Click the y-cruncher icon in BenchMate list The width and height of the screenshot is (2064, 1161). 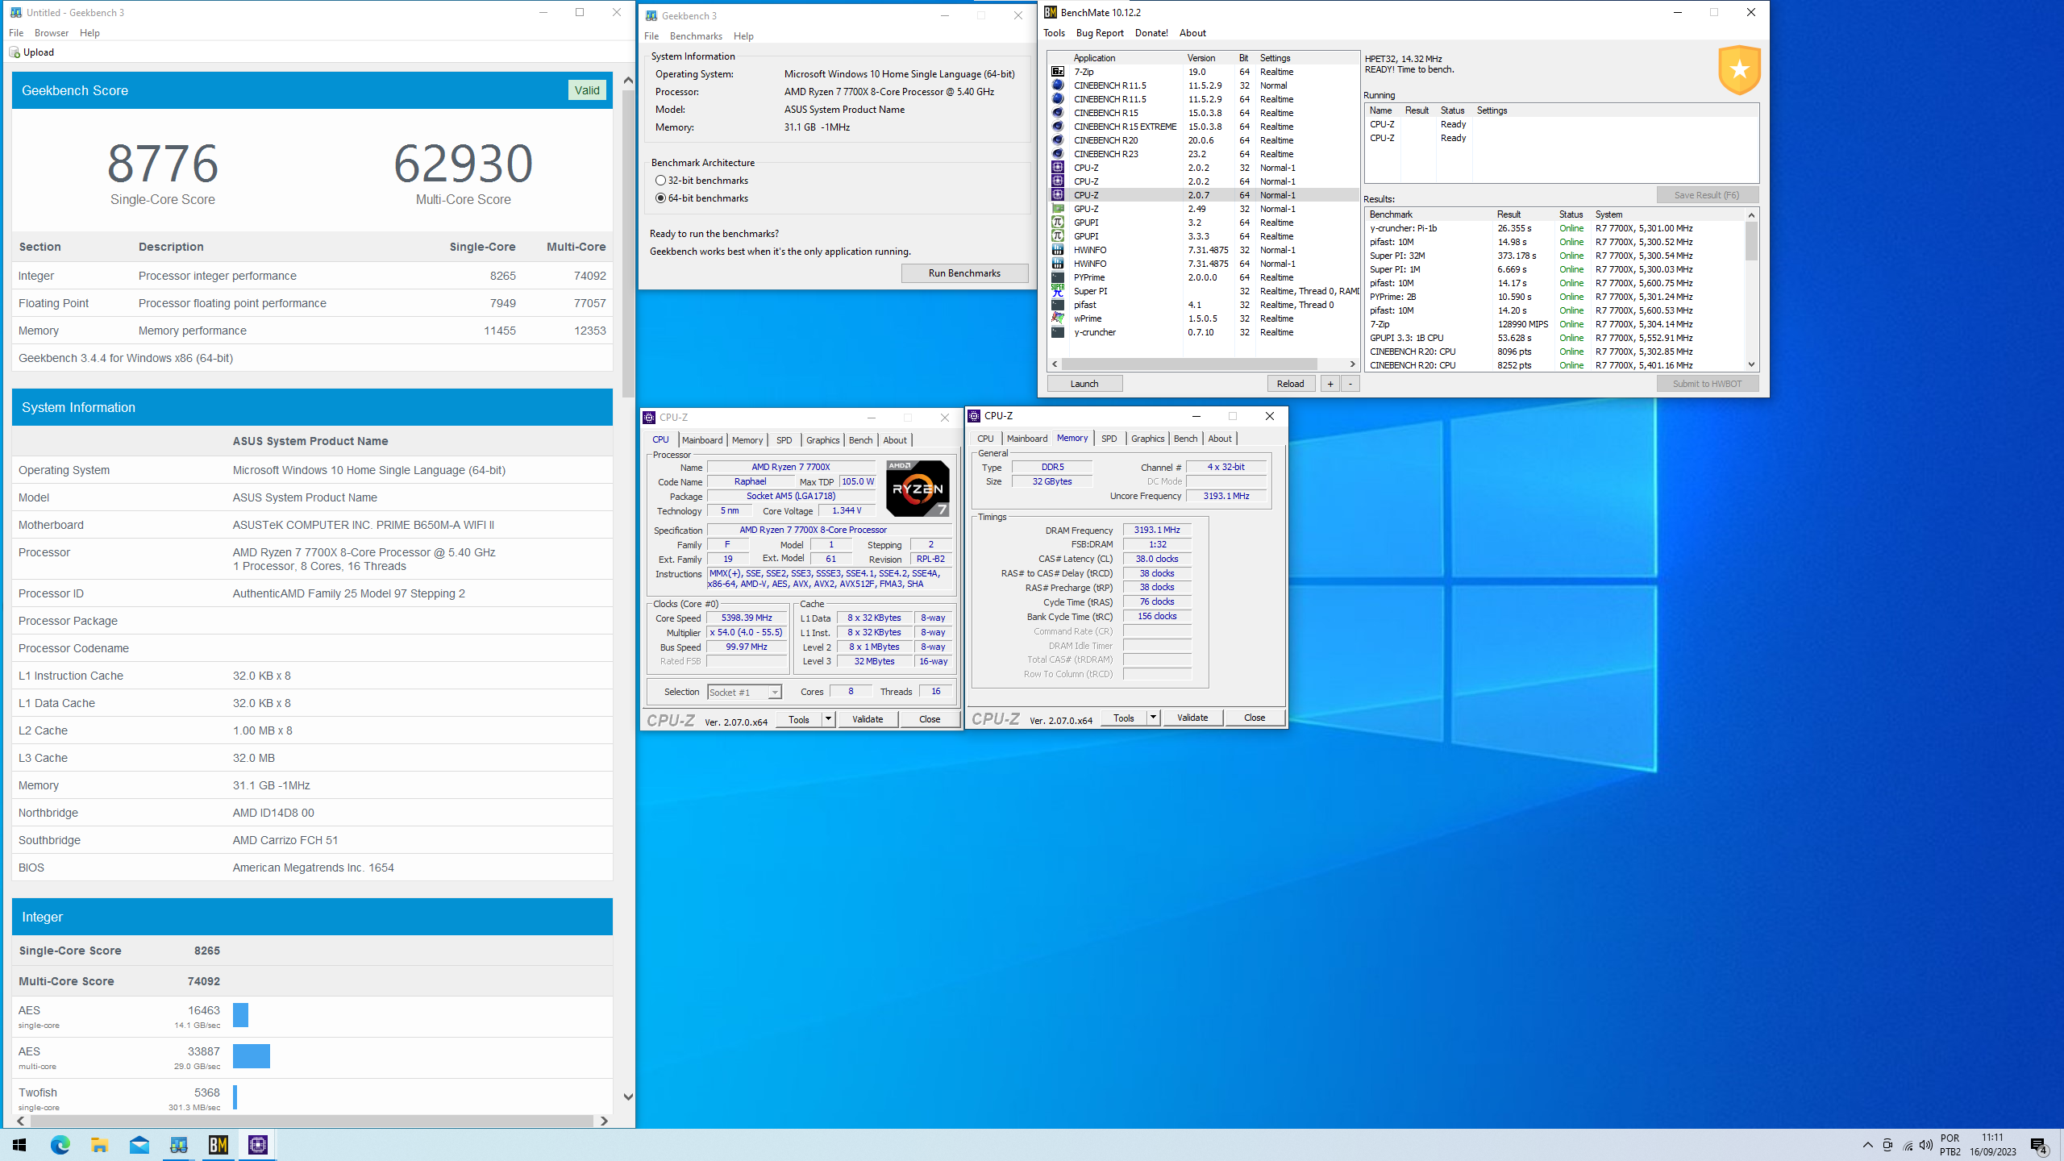point(1058,332)
